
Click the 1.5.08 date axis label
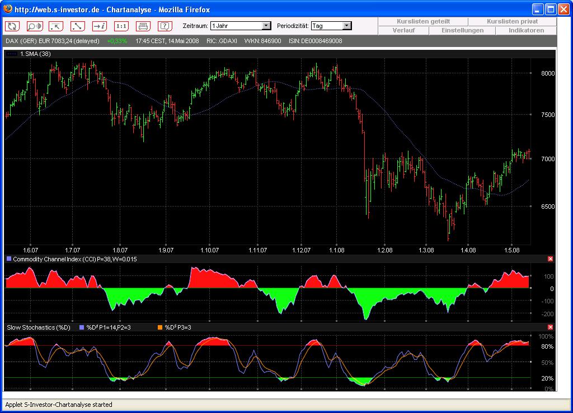coord(511,250)
